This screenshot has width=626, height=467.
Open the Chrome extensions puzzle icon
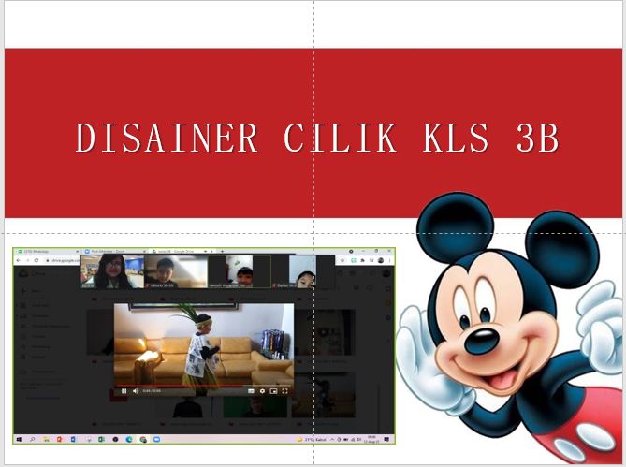point(362,260)
